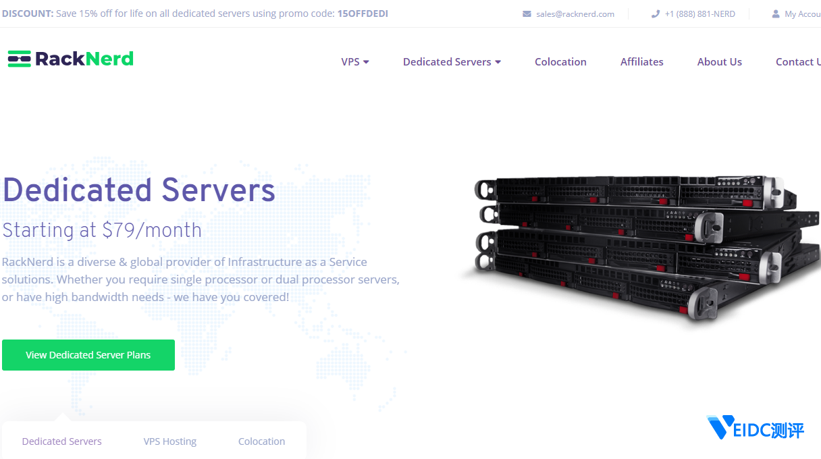Go to the Colocation page in navbar

[x=560, y=62]
